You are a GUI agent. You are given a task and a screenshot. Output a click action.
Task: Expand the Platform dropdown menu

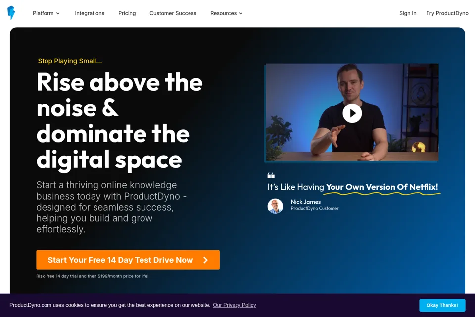46,13
